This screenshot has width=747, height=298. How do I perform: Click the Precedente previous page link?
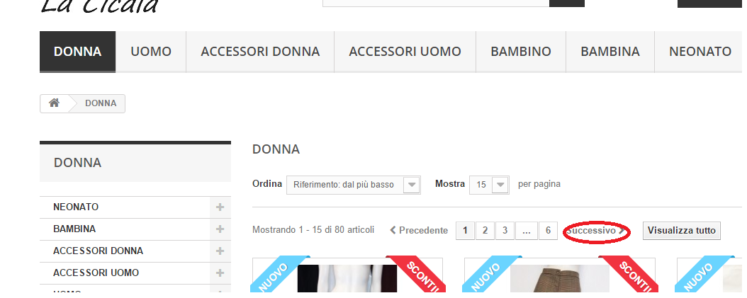tap(419, 231)
